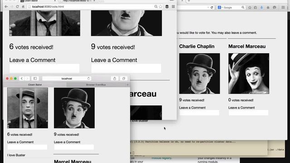
Task: Go back in Safari window
Action: [x=22, y=78]
